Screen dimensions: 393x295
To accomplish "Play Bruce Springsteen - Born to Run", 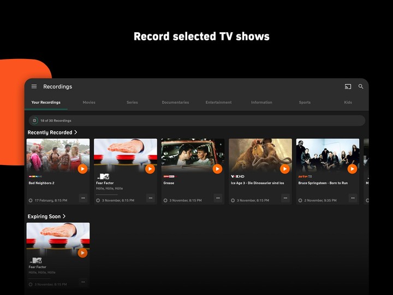I will tap(352, 169).
